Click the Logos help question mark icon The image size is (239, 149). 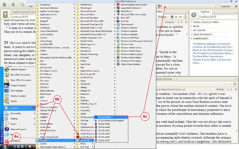[236, 6]
